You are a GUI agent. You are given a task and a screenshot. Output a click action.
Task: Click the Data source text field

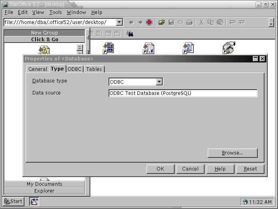tap(183, 93)
